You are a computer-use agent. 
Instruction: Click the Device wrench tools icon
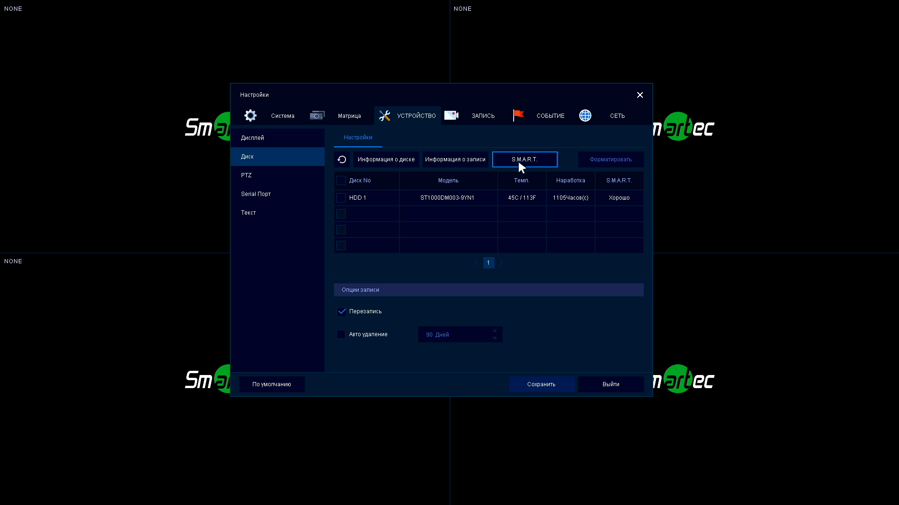(x=384, y=115)
